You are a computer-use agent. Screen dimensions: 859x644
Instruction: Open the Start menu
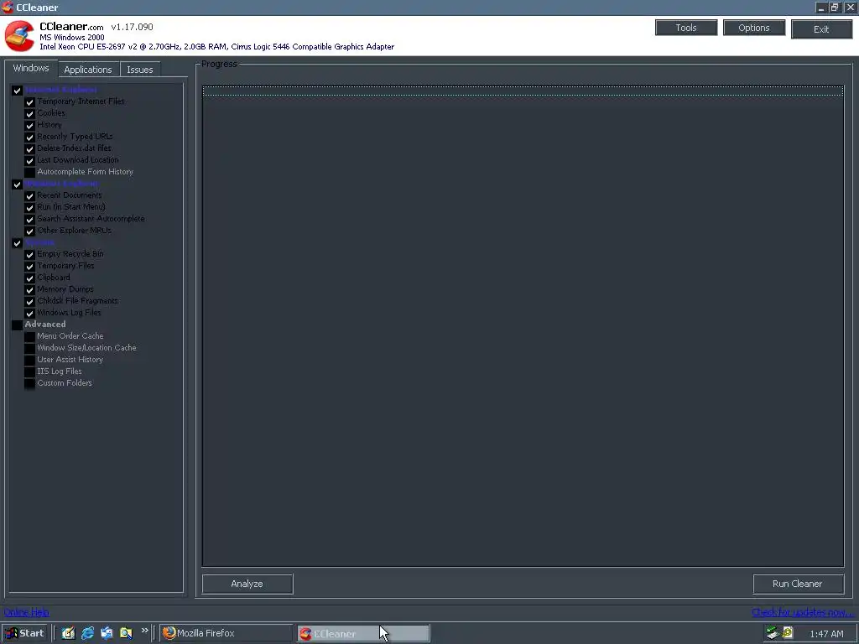pos(25,633)
